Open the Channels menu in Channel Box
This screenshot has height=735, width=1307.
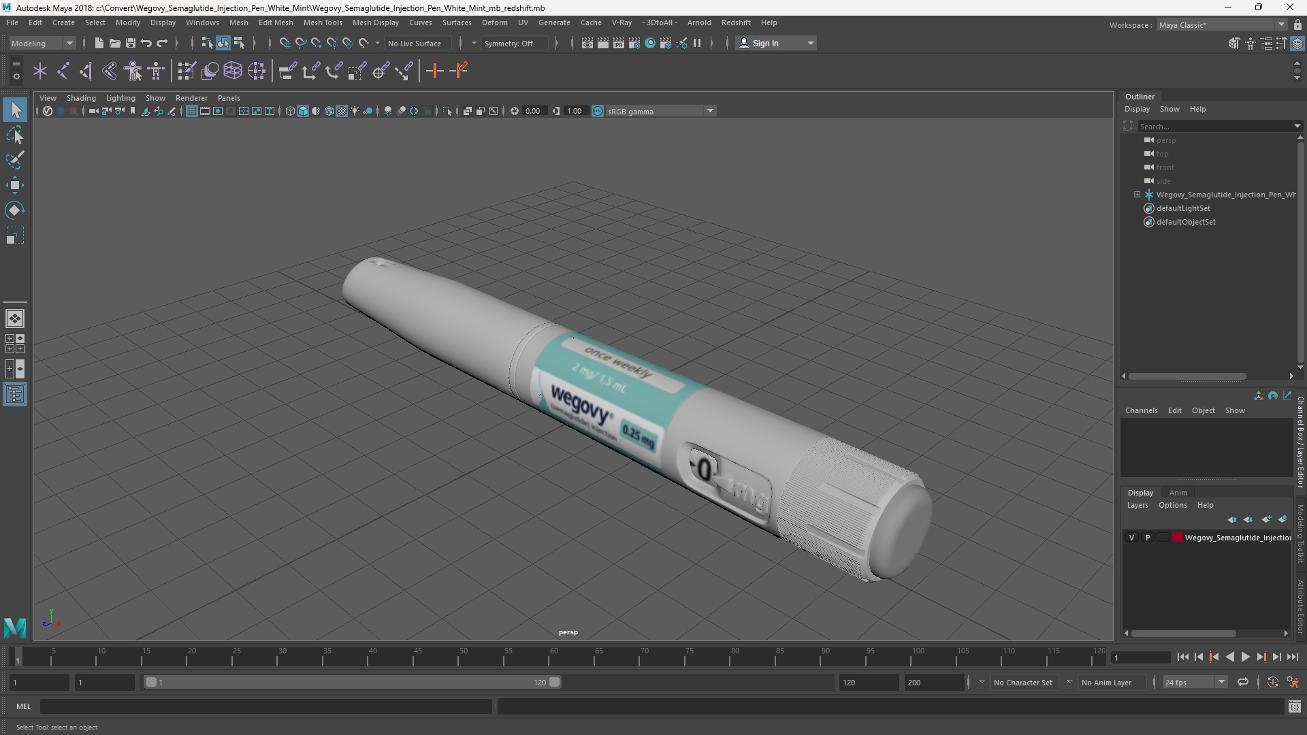[x=1141, y=410]
